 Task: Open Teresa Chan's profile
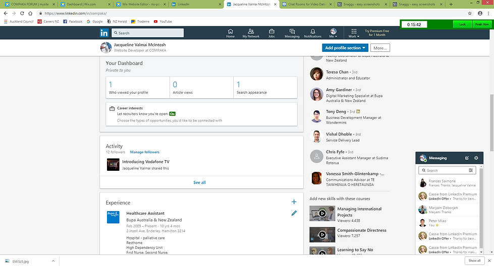click(x=337, y=72)
